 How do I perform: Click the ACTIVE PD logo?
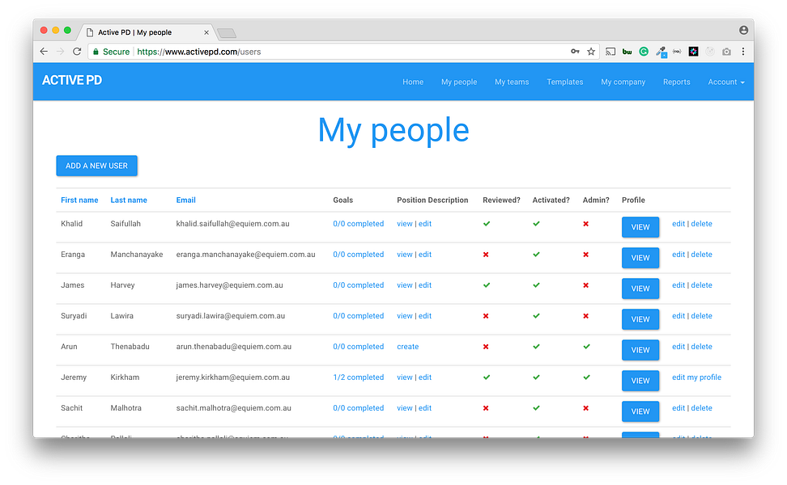pyautogui.click(x=72, y=80)
